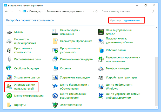
Task: Click the Рабочие папки icon
Action: point(101,50)
